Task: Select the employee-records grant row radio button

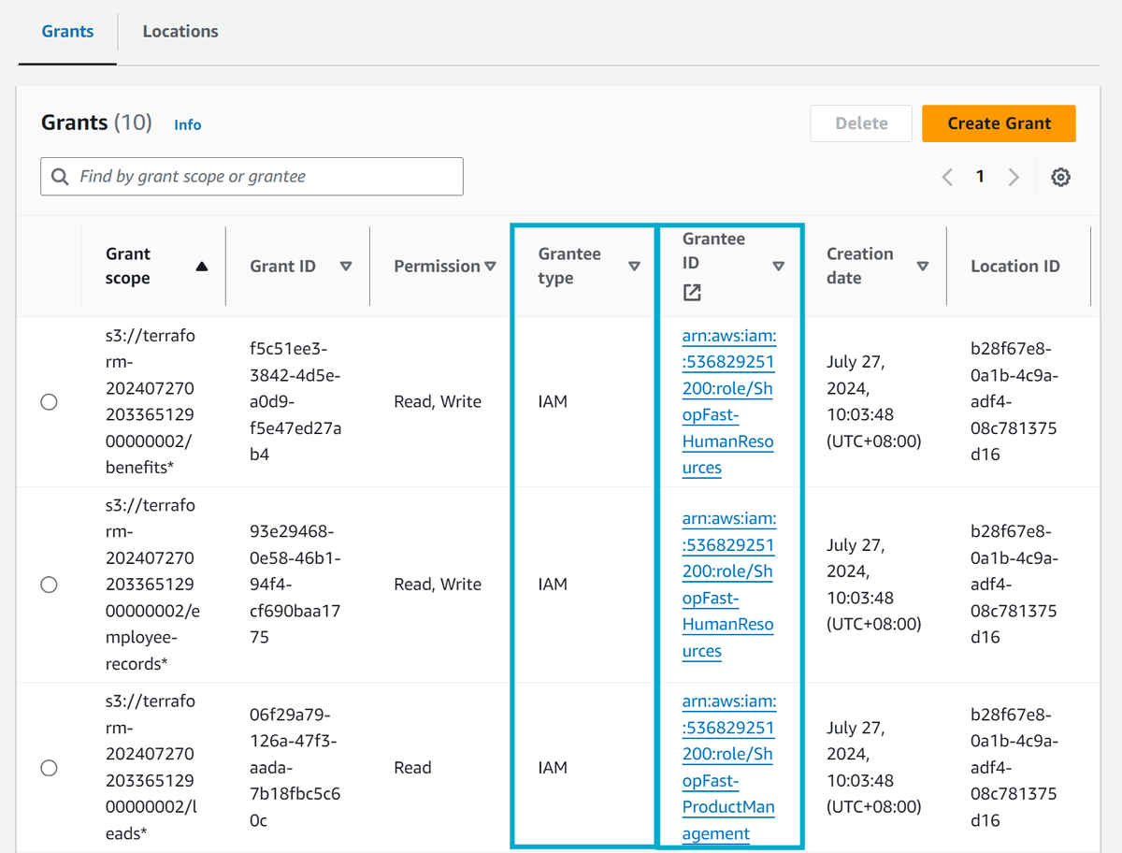Action: tap(49, 584)
